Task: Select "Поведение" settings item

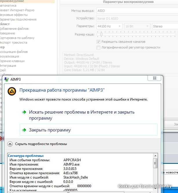Action: click(x=8, y=33)
